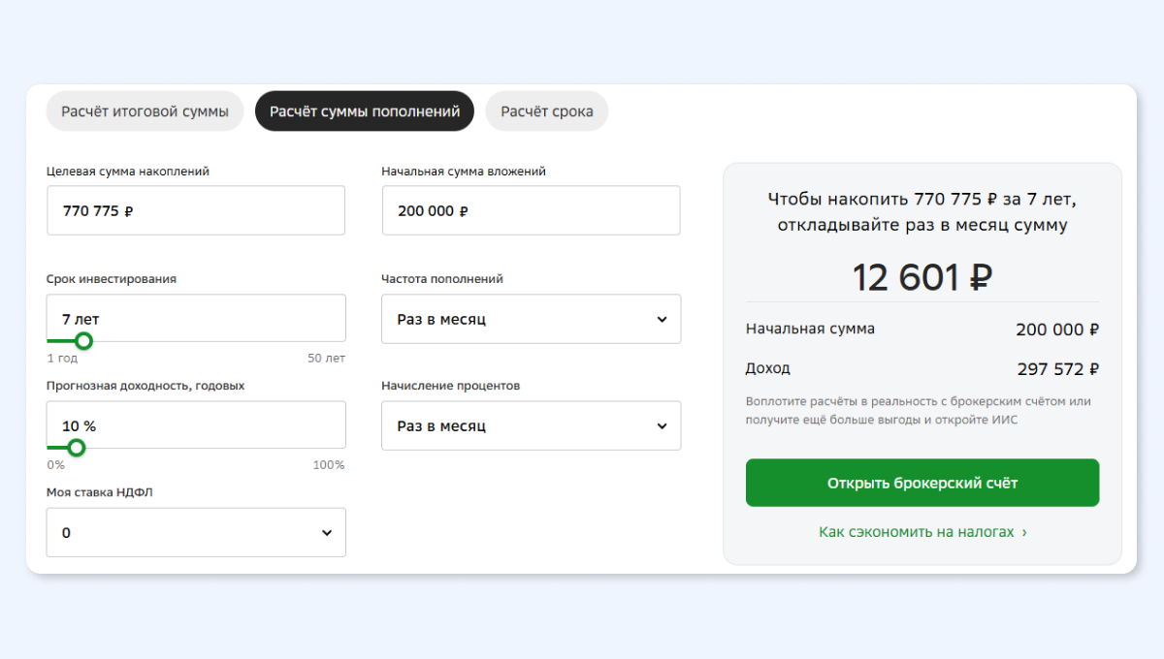Focus the Начальная сумма вложений field
This screenshot has height=659, width=1164.
[531, 210]
